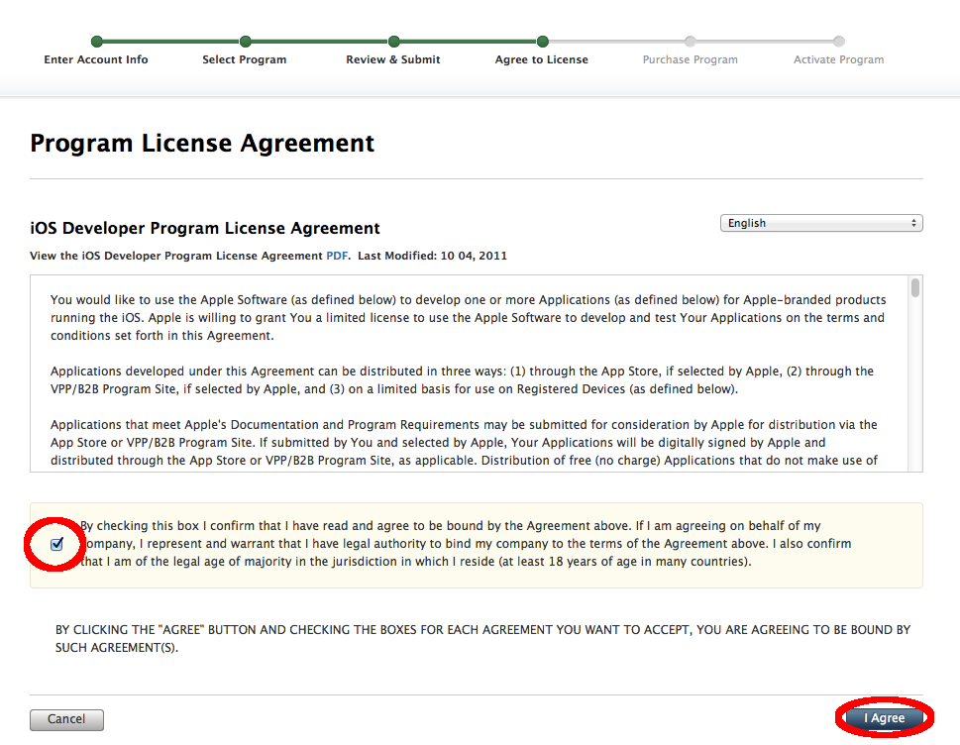Screen dimensions: 960x745
Task: Select the Agree to License step
Action: click(542, 60)
